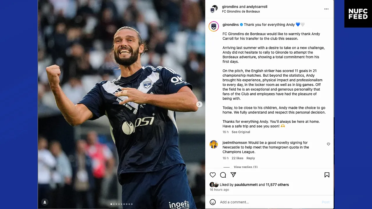Screen dimensions: 372x209
Task: Open the emoji picker in the comment box
Action: click(x=213, y=202)
